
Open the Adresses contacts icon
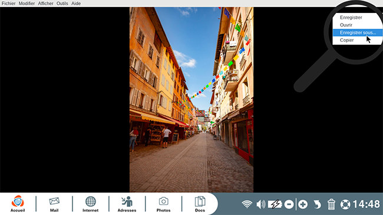(x=127, y=203)
